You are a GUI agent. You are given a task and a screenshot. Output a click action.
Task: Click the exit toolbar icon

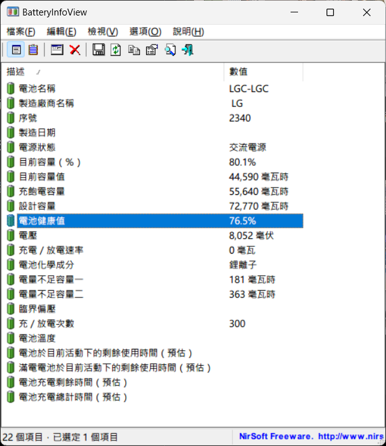(x=188, y=49)
